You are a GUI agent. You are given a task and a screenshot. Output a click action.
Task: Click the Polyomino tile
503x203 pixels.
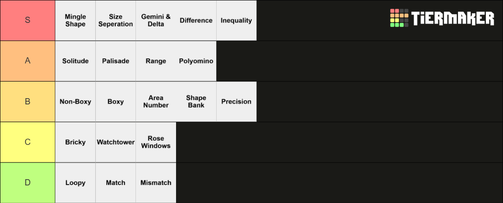tap(196, 61)
